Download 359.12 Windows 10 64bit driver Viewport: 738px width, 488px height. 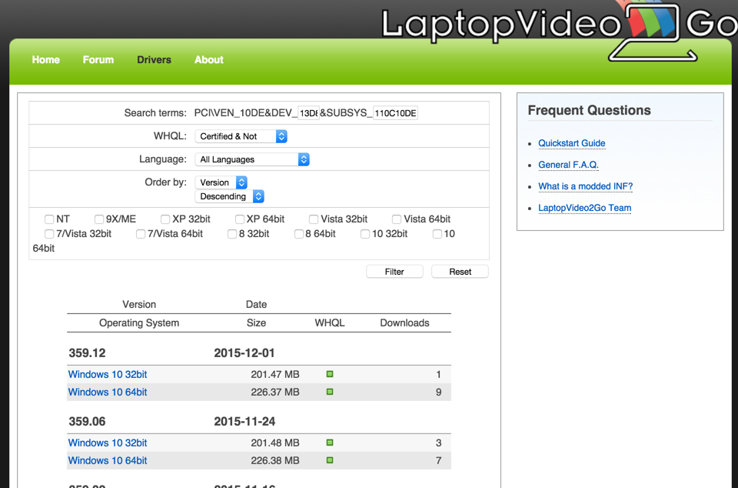(x=108, y=392)
